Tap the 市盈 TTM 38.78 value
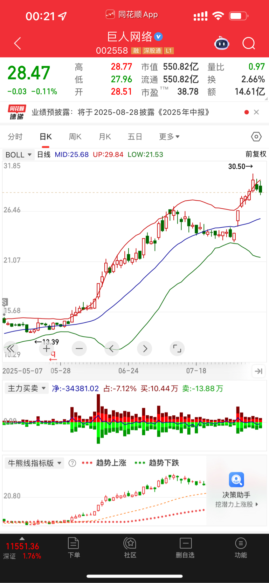This screenshot has height=583, width=269. click(170, 92)
